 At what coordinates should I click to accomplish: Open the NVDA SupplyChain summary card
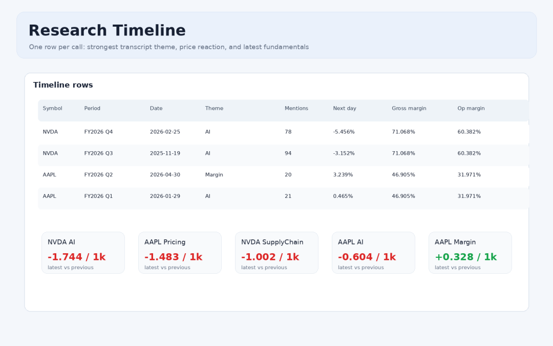click(x=277, y=253)
